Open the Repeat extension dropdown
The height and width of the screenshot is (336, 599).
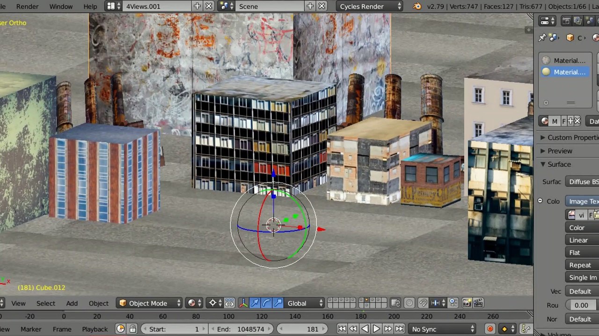(x=582, y=265)
